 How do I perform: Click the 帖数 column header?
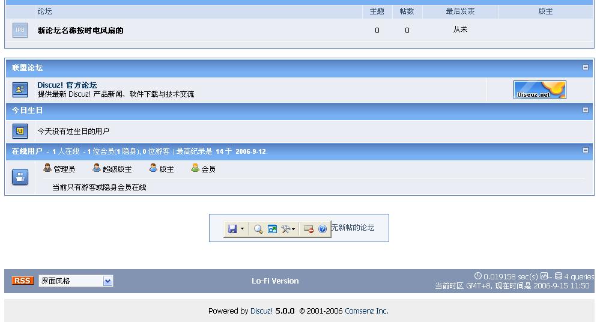pos(407,11)
